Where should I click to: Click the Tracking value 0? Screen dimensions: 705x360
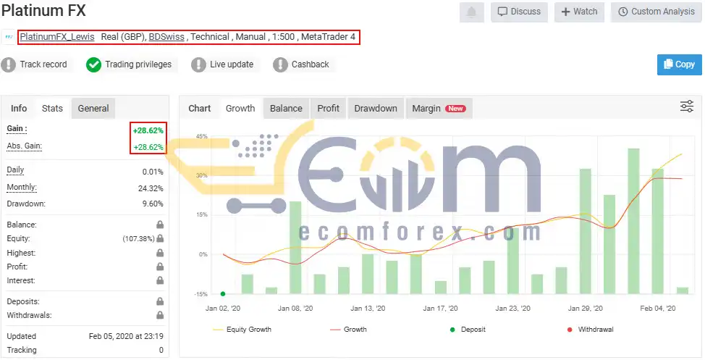161,350
